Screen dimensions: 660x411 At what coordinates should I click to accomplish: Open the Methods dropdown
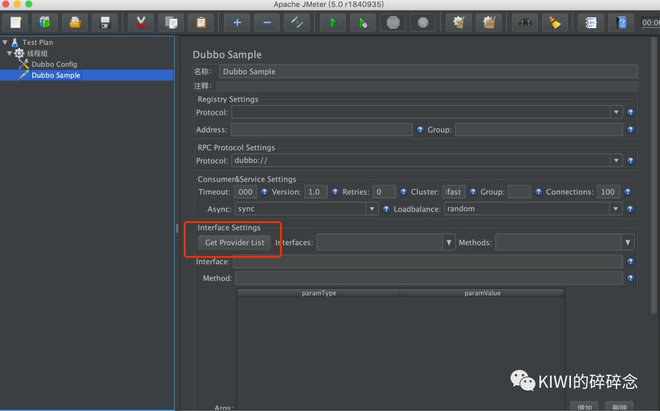click(x=565, y=243)
